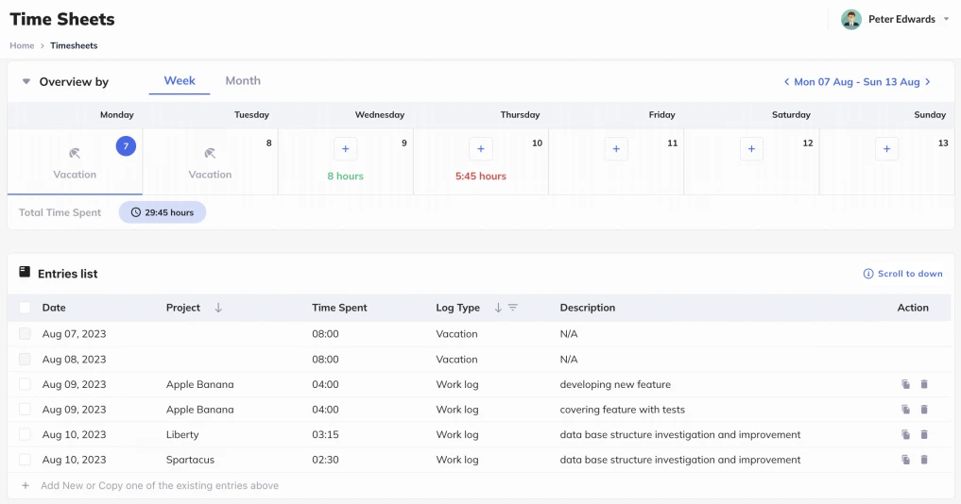Delete the 'covering feature with tests' entry
This screenshot has height=504, width=961.
924,410
